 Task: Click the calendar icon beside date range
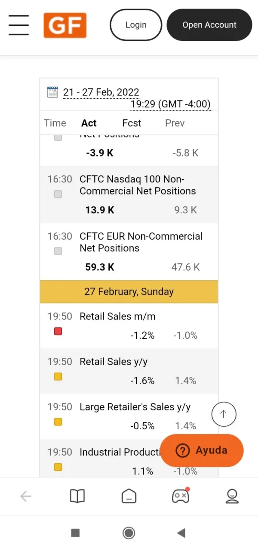coord(52,92)
